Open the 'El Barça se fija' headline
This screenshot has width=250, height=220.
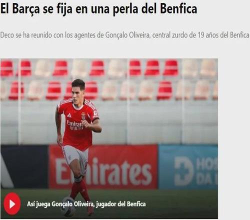98,8
